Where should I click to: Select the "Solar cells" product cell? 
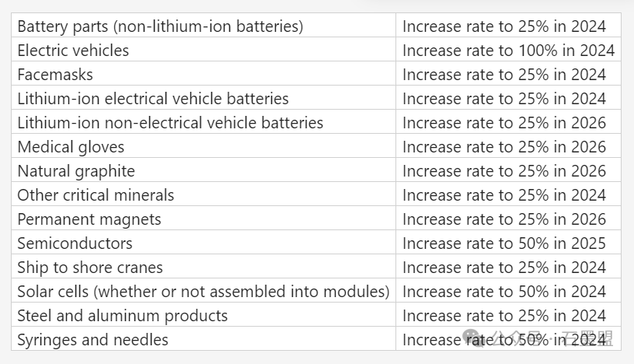(203, 292)
